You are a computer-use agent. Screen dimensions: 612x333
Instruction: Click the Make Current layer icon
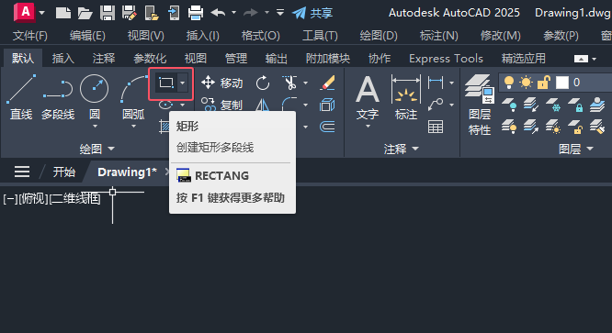point(597,105)
